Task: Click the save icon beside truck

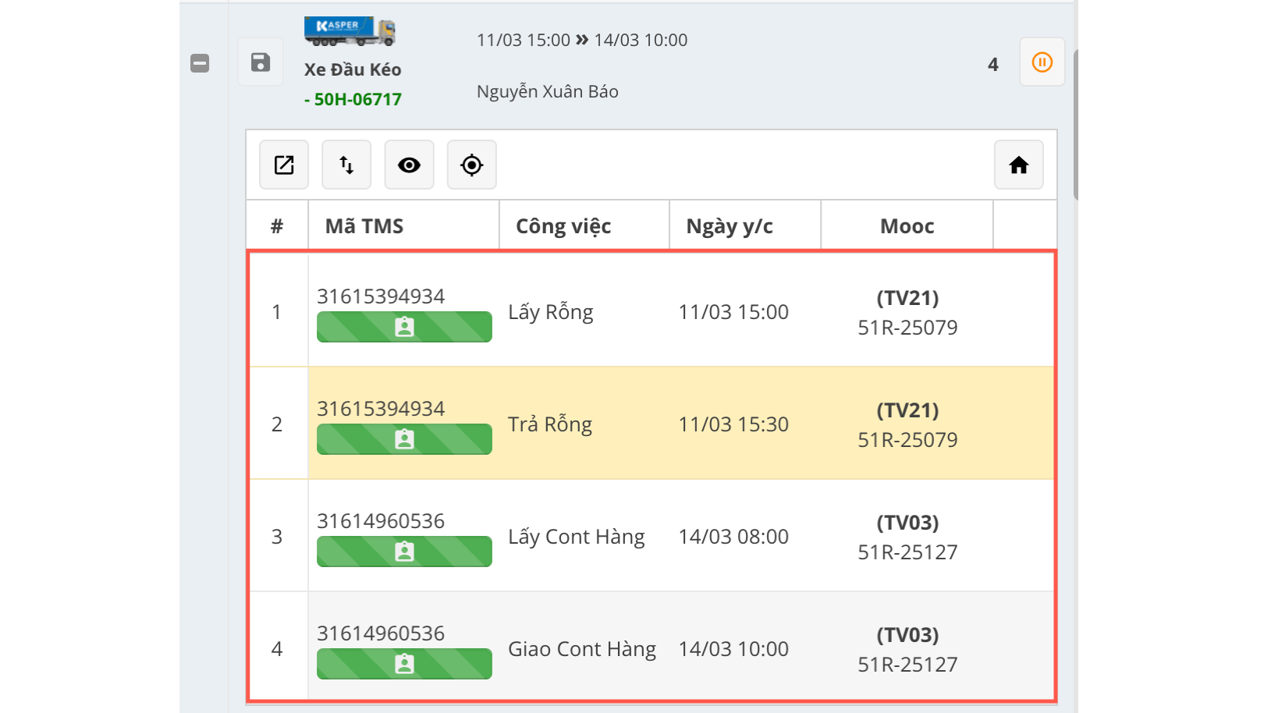Action: 261,62
